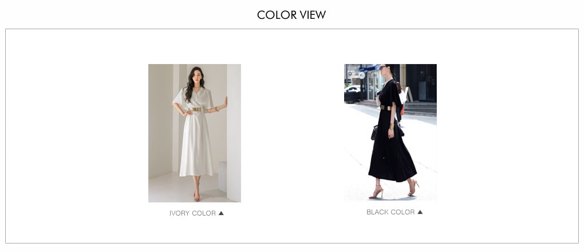584x251 pixels.
Task: Select the IVORY COLOR label
Action: coord(192,213)
